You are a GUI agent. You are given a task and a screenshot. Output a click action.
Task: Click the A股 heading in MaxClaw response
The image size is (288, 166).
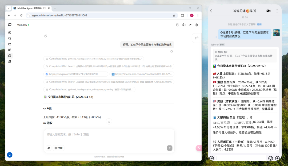[47, 108]
